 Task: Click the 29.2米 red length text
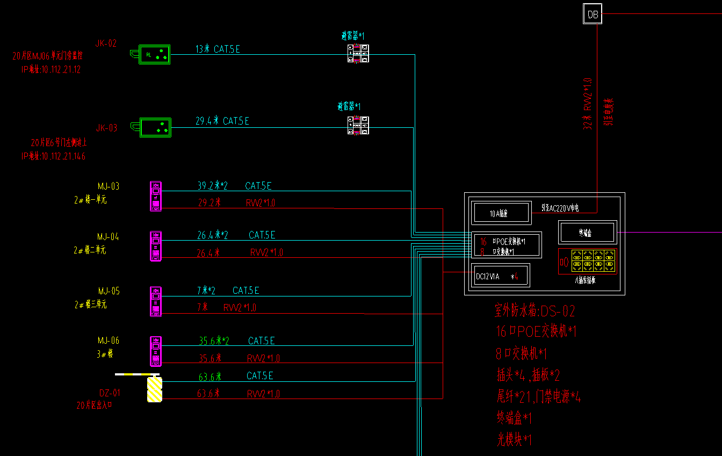click(x=210, y=203)
